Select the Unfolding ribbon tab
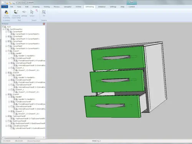192x144 pixels. [x=89, y=7]
